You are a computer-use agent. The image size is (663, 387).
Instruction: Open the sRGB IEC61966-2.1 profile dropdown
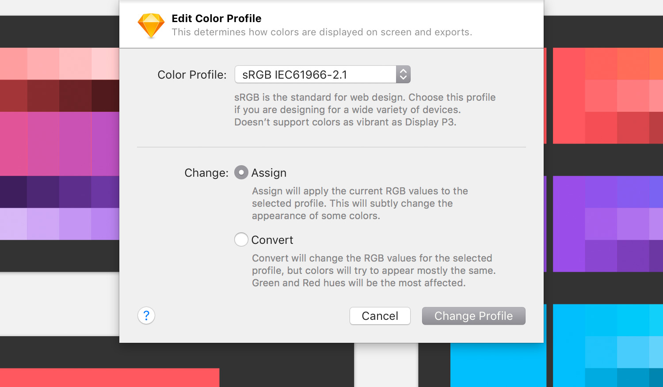pos(323,74)
